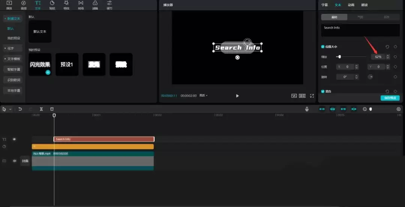Play the preview with the play button

[x=237, y=96]
